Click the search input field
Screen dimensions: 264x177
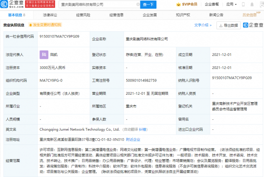pyautogui.click(x=98, y=5)
